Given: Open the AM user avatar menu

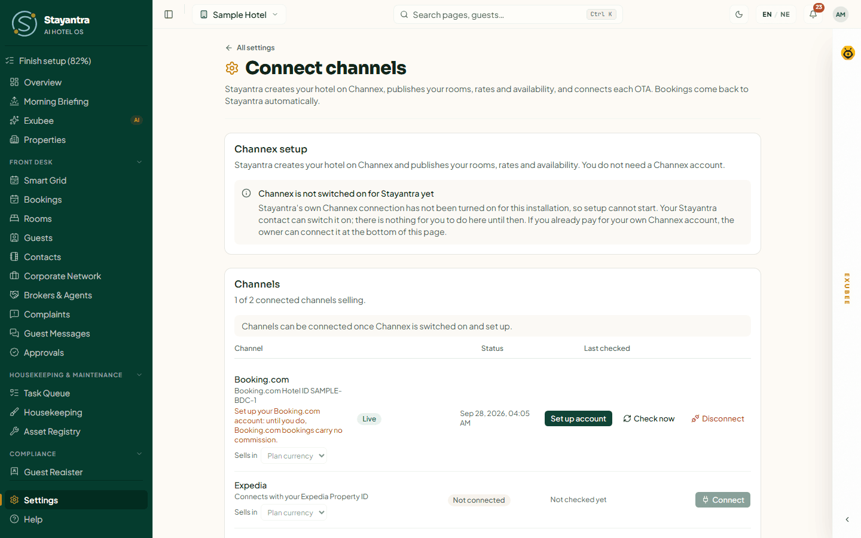Looking at the screenshot, I should tap(841, 14).
